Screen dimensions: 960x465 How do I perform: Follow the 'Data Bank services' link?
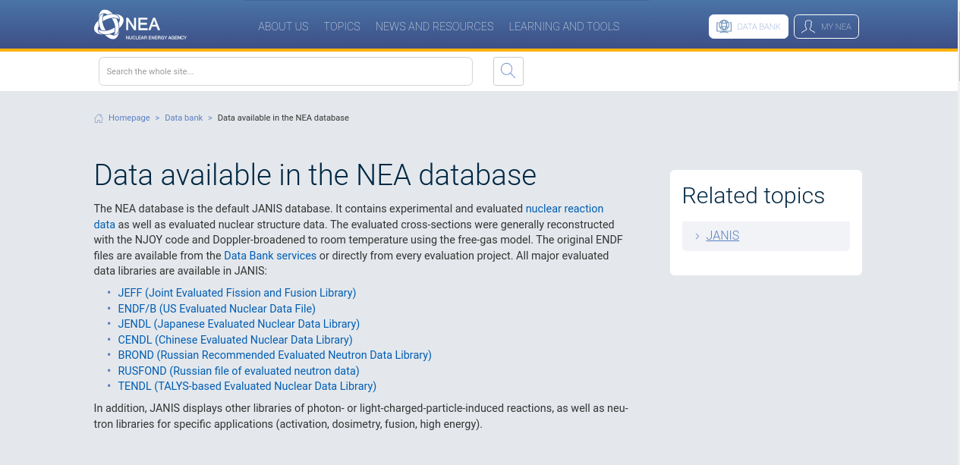270,256
